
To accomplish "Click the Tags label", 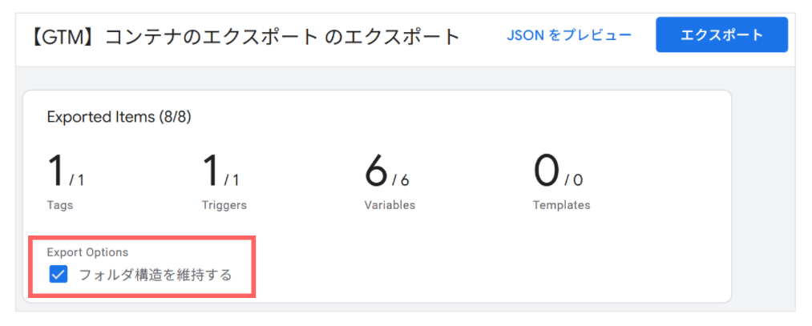I will pyautogui.click(x=60, y=205).
